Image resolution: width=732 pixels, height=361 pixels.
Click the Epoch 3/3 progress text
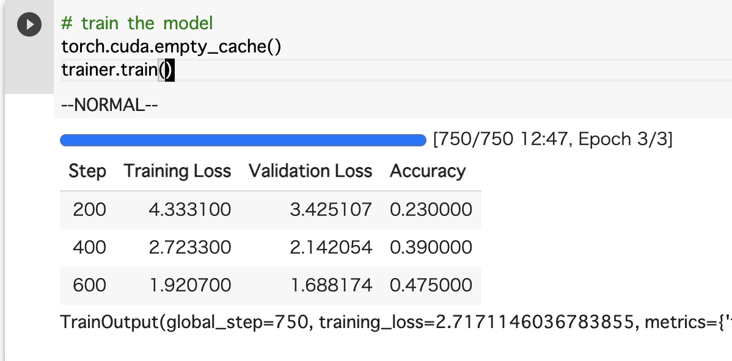coord(625,139)
